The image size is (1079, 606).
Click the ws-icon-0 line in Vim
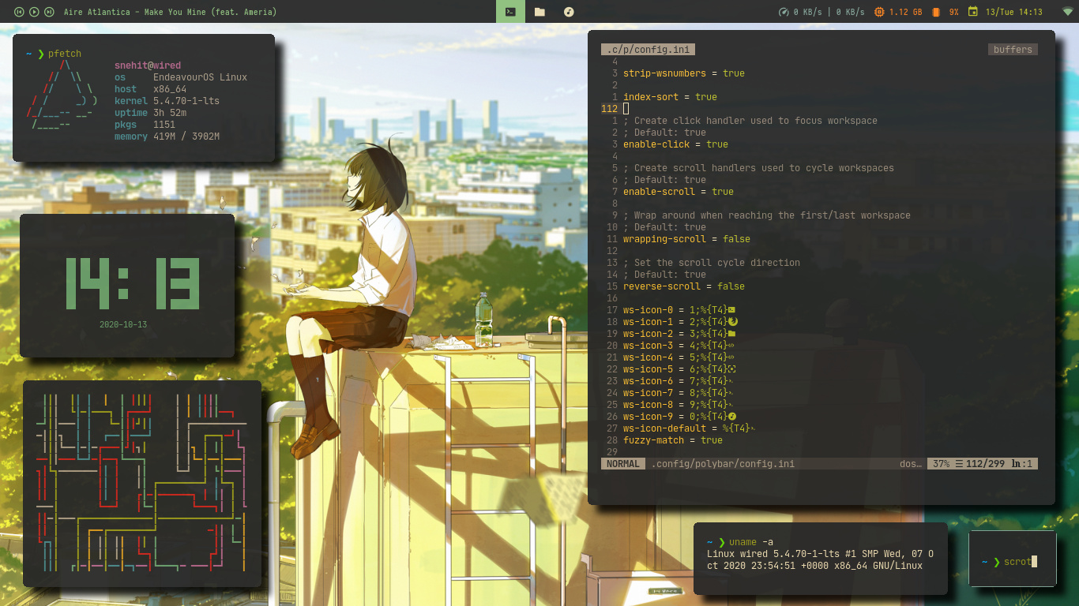click(679, 310)
